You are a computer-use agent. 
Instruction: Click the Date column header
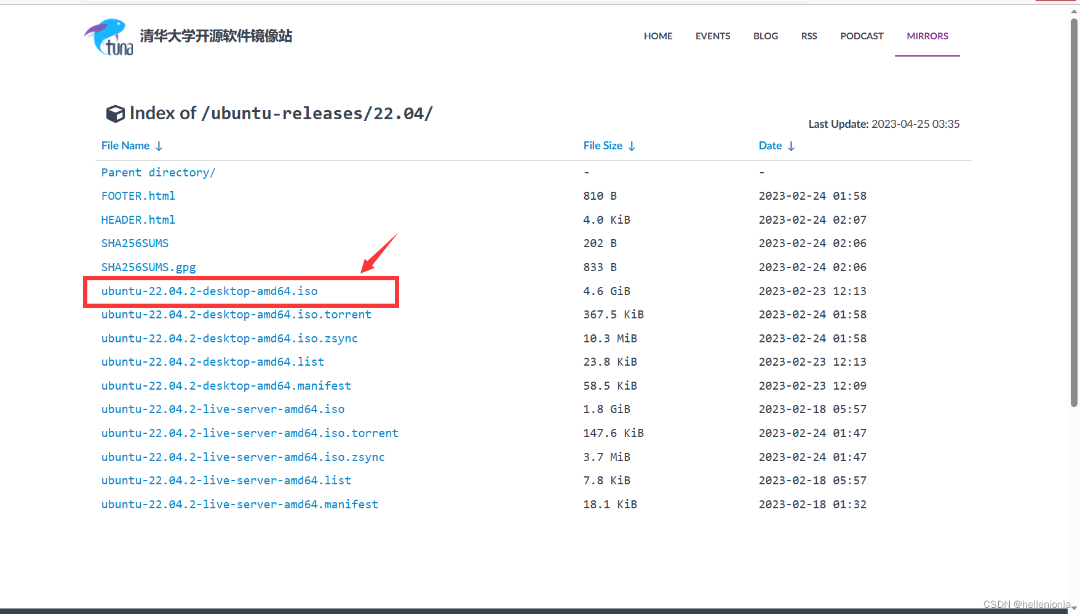770,146
